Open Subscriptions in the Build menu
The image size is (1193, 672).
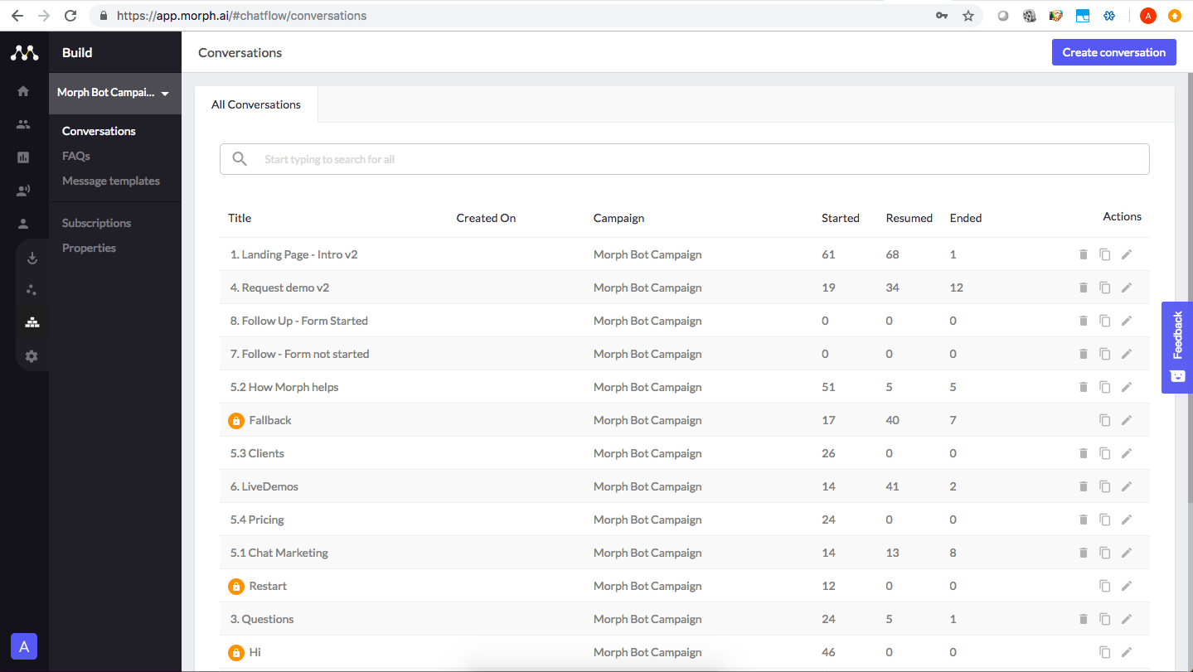coord(96,223)
